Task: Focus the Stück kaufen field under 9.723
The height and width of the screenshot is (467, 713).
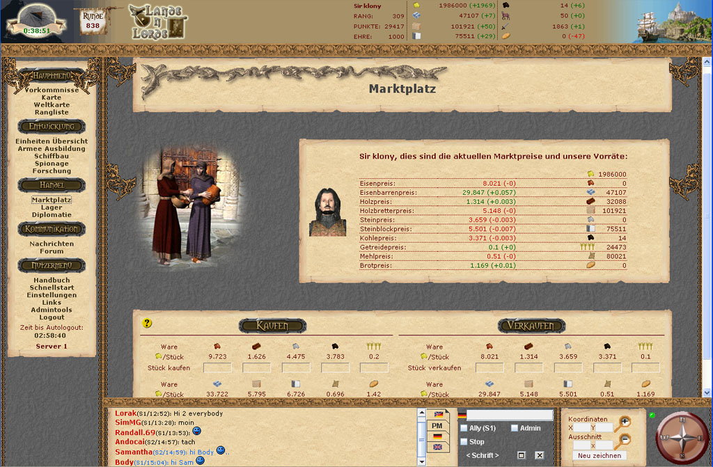Action: click(x=217, y=367)
